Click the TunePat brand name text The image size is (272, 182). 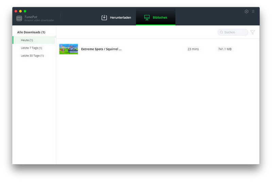click(31, 17)
